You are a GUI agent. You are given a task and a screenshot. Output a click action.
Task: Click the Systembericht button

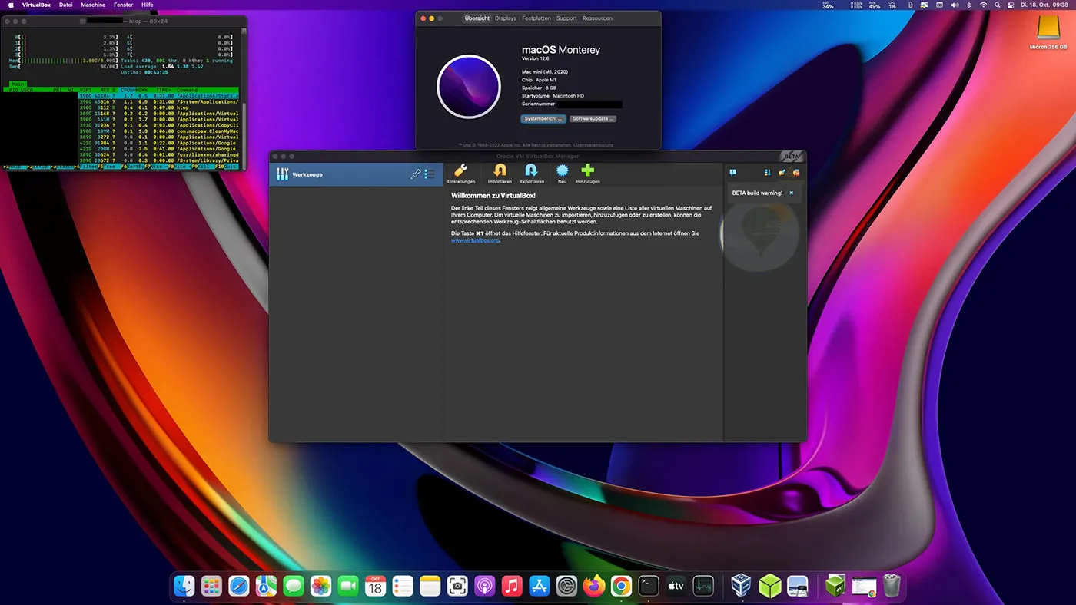point(543,118)
